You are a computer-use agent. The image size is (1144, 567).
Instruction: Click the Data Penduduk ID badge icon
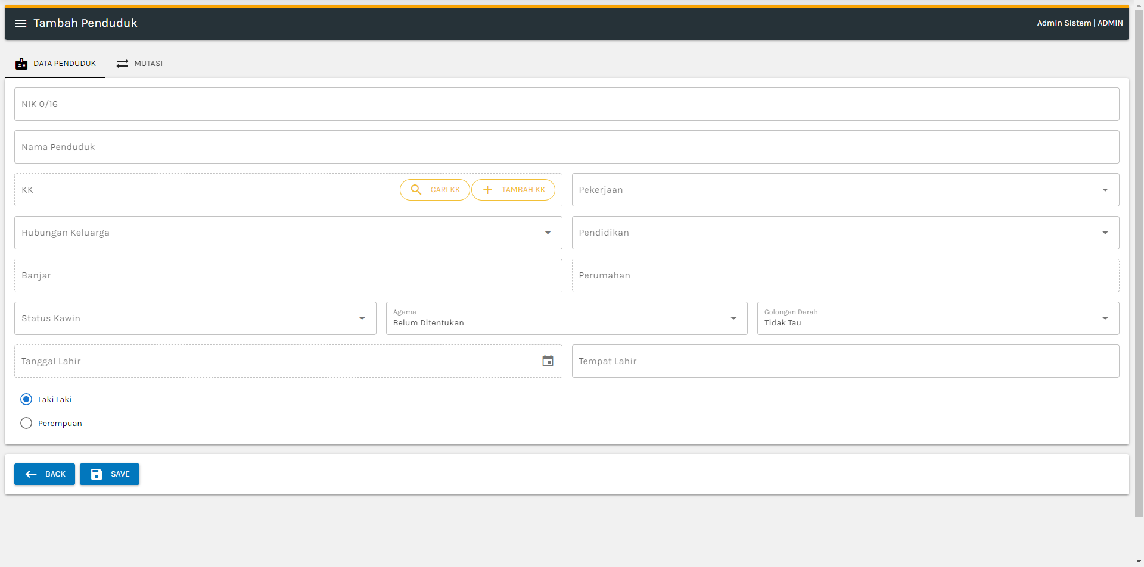click(x=21, y=64)
